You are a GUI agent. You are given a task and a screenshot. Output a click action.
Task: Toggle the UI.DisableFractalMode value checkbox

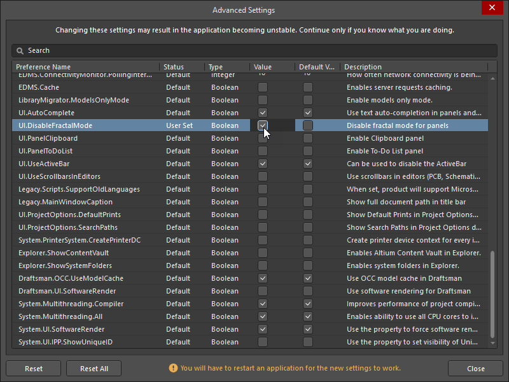click(262, 125)
